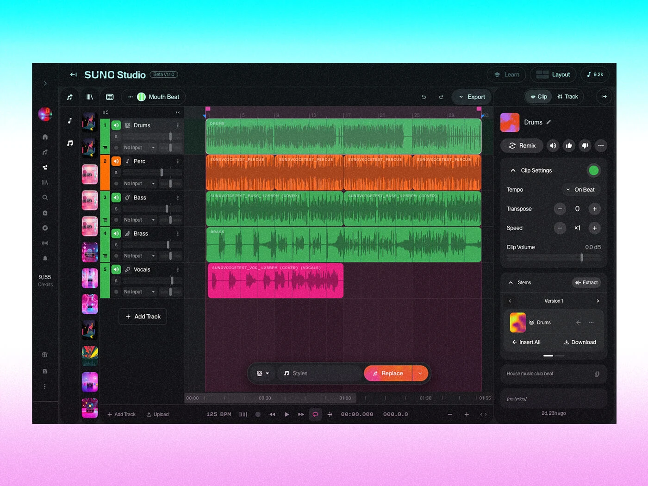Click the Extract stems button
Screen dimensions: 648x486
pyautogui.click(x=586, y=282)
